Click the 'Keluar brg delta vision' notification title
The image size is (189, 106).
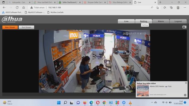coord(146,83)
